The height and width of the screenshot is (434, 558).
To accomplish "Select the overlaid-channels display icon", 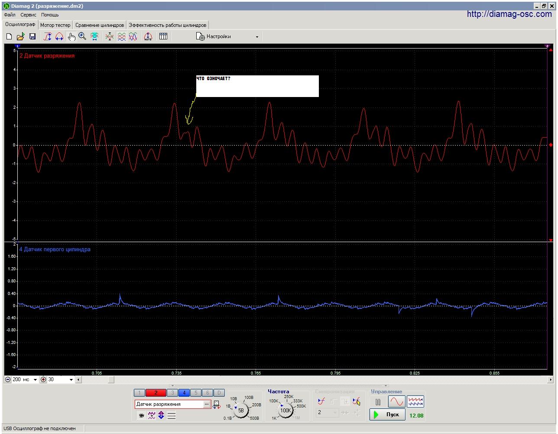I will (133, 37).
